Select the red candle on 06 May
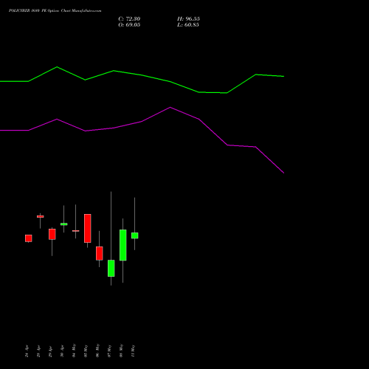This screenshot has height=369, width=369. [x=100, y=253]
